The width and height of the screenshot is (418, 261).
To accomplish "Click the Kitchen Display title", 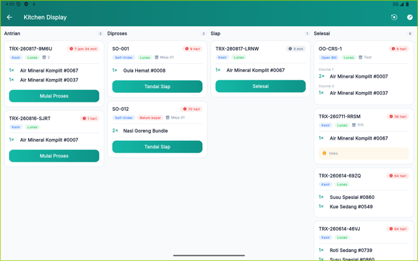I will coord(45,18).
